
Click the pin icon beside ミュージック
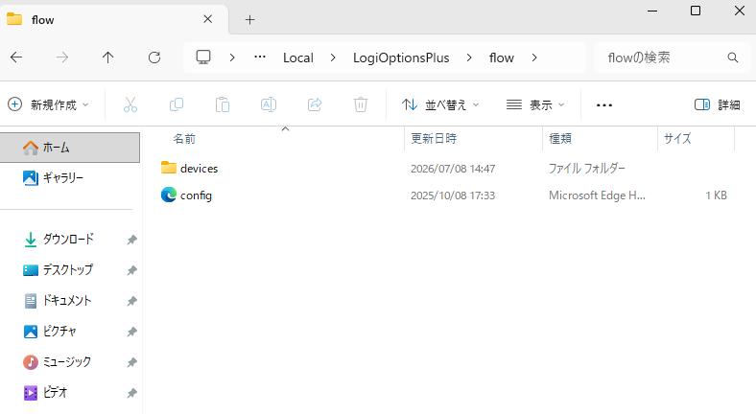pyautogui.click(x=131, y=362)
